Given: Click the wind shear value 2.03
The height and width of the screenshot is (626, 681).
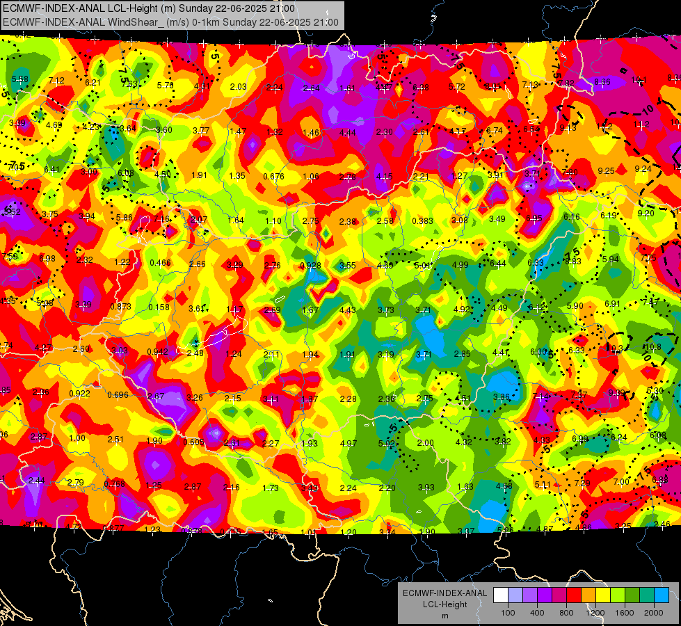Looking at the screenshot, I should [239, 87].
